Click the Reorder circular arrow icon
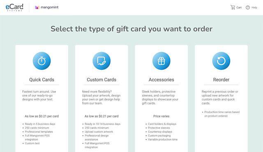 [x=221, y=61]
